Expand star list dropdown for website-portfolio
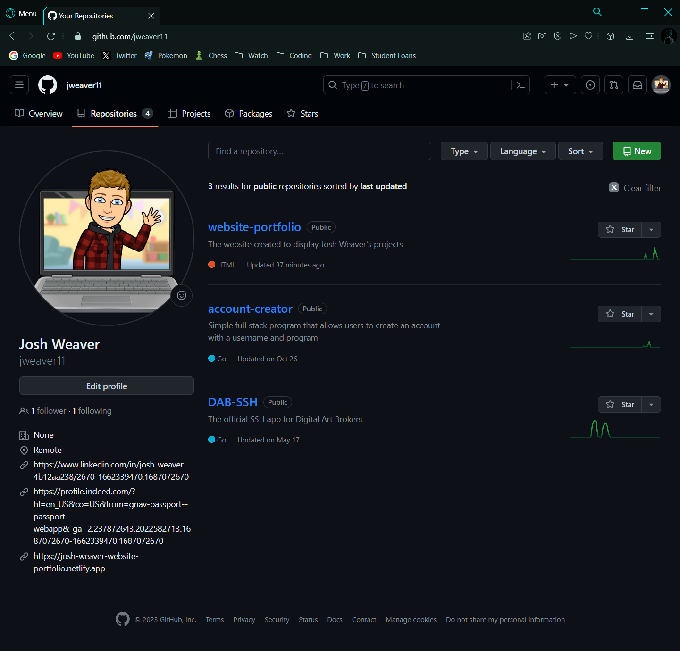The width and height of the screenshot is (680, 651). point(651,230)
